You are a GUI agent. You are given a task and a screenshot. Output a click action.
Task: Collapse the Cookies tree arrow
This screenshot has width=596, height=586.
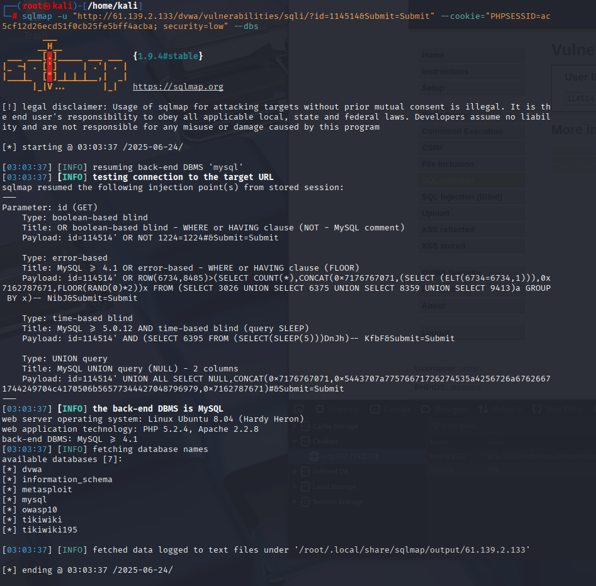pyautogui.click(x=295, y=441)
